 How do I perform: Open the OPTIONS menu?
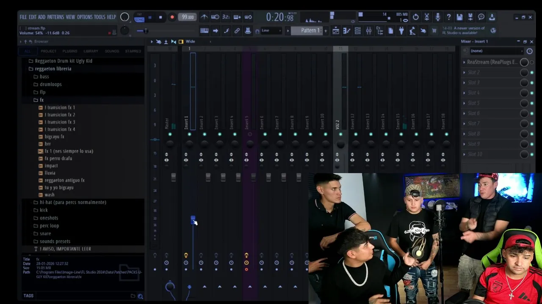point(85,17)
